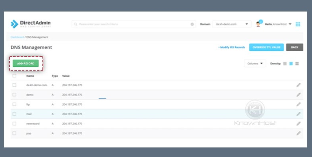Expand the Hello, knownhost user menu
Screen dimensions: 312x157
point(278,24)
